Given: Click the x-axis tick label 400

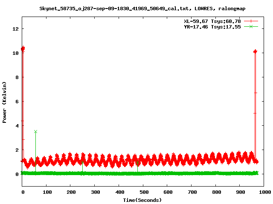Looking at the screenshot, I should pyautogui.click(x=119, y=192).
